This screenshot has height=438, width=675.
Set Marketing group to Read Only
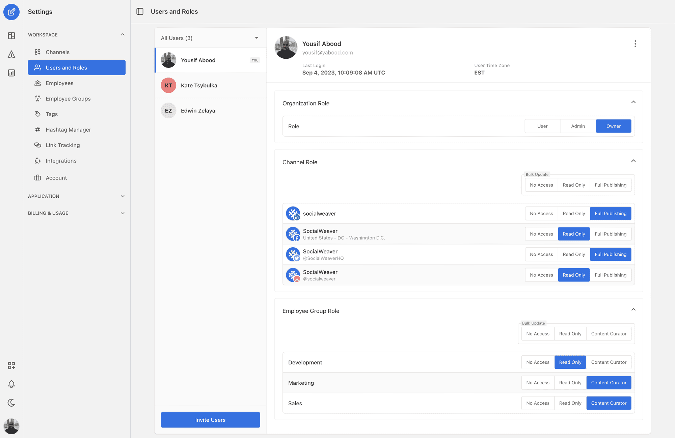point(570,383)
